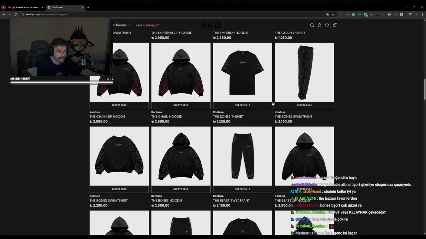View The Chain Hoodie product image

coord(181,72)
